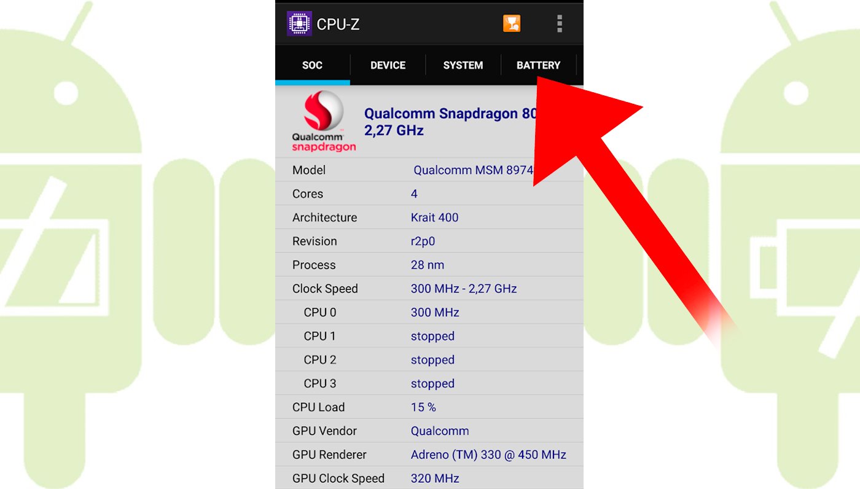Tap the CPU-Z app icon in header
The height and width of the screenshot is (489, 860).
tap(299, 24)
